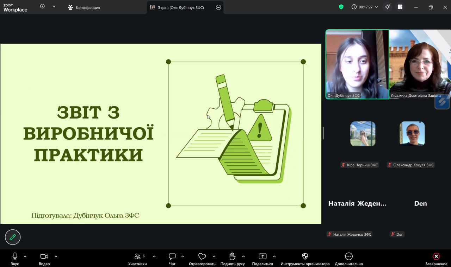The height and width of the screenshot is (267, 451).
Task: Toggle microphone with Звук button
Action: pyautogui.click(x=15, y=256)
